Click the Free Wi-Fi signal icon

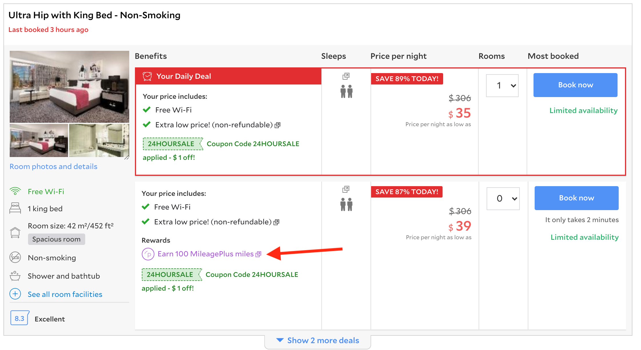coord(15,191)
